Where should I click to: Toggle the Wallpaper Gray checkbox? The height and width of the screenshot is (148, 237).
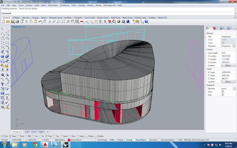(223, 95)
